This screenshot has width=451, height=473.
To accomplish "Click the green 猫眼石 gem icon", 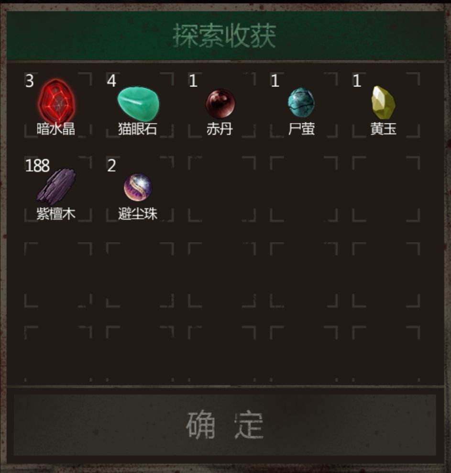I will tap(138, 103).
